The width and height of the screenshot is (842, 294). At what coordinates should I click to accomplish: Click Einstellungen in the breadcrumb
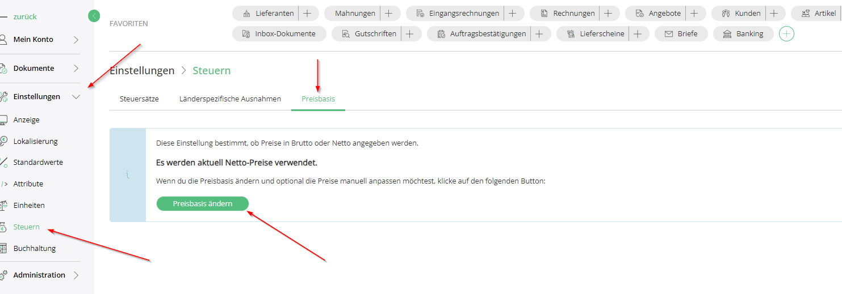click(142, 71)
